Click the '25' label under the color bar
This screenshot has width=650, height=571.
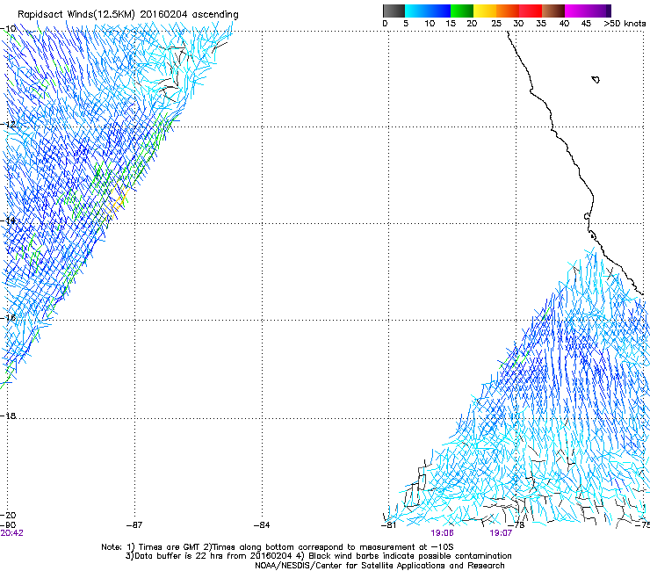496,23
